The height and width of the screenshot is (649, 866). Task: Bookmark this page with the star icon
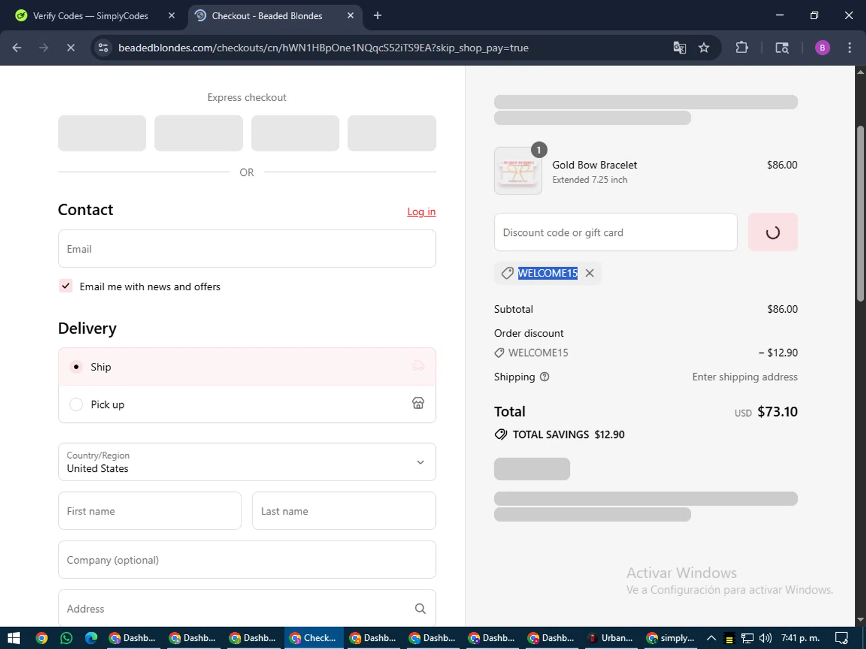(x=704, y=48)
